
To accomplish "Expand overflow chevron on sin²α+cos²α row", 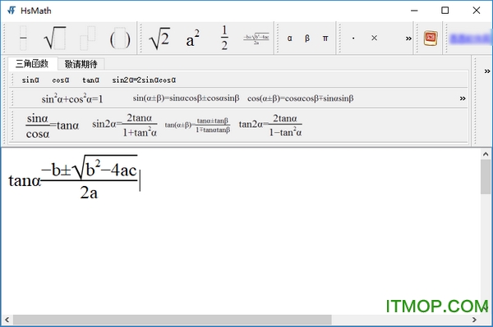I will pos(463,98).
